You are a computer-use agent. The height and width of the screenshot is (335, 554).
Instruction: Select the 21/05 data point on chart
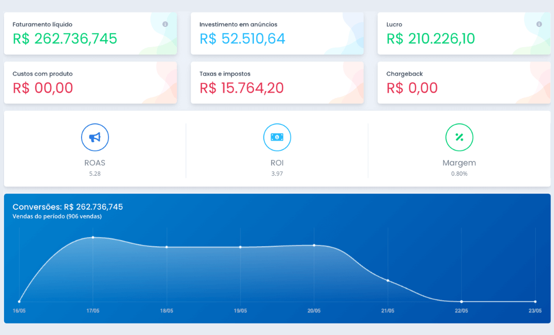[388, 280]
